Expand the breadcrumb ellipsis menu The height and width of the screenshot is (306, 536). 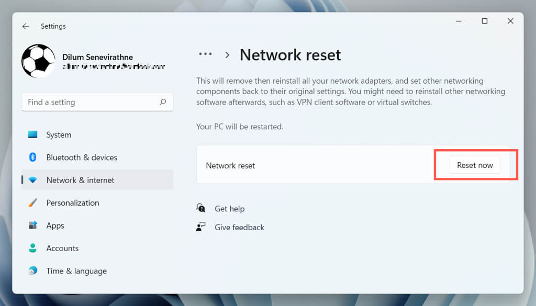[x=205, y=54]
